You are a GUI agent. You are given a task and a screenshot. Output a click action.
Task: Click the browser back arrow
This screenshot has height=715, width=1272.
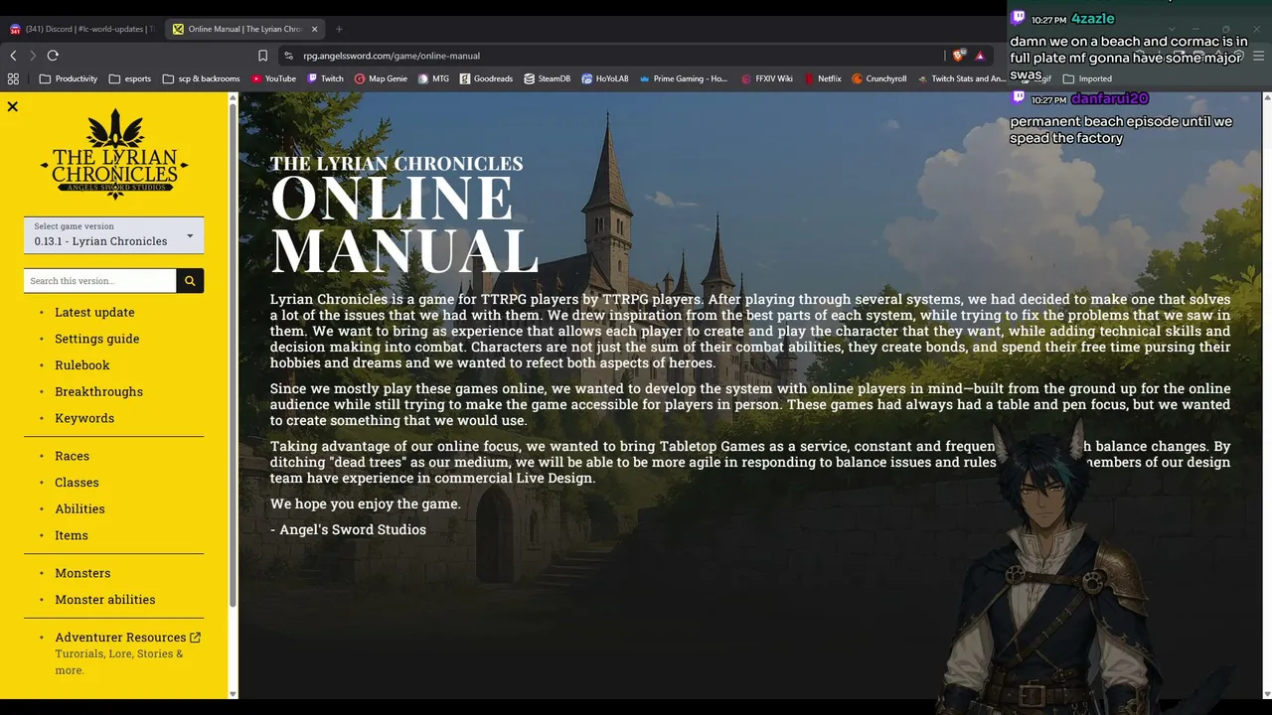13,56
